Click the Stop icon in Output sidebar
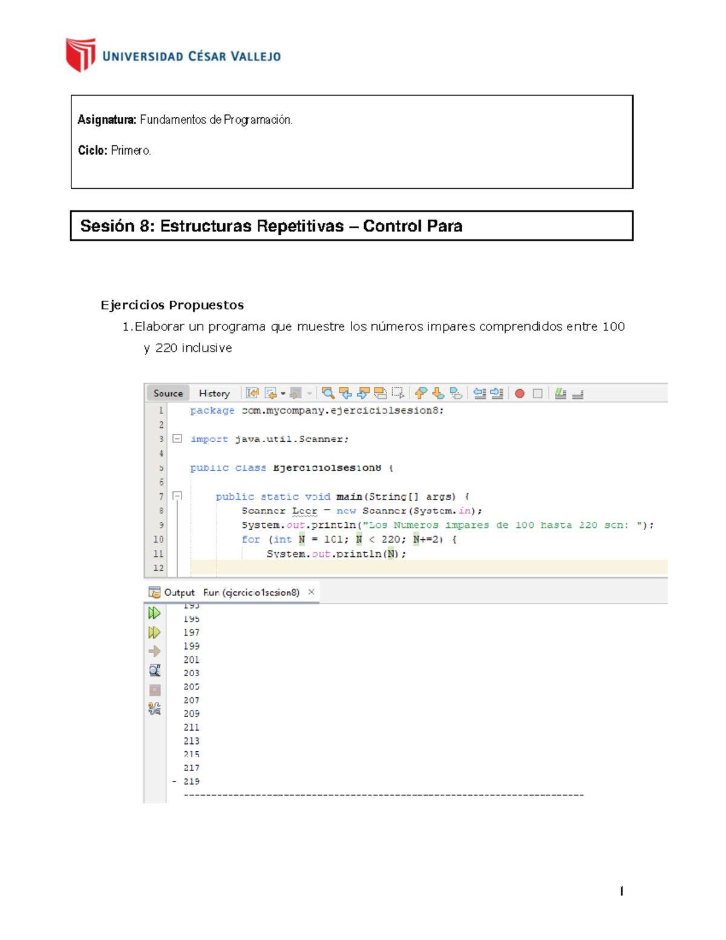 tap(155, 690)
